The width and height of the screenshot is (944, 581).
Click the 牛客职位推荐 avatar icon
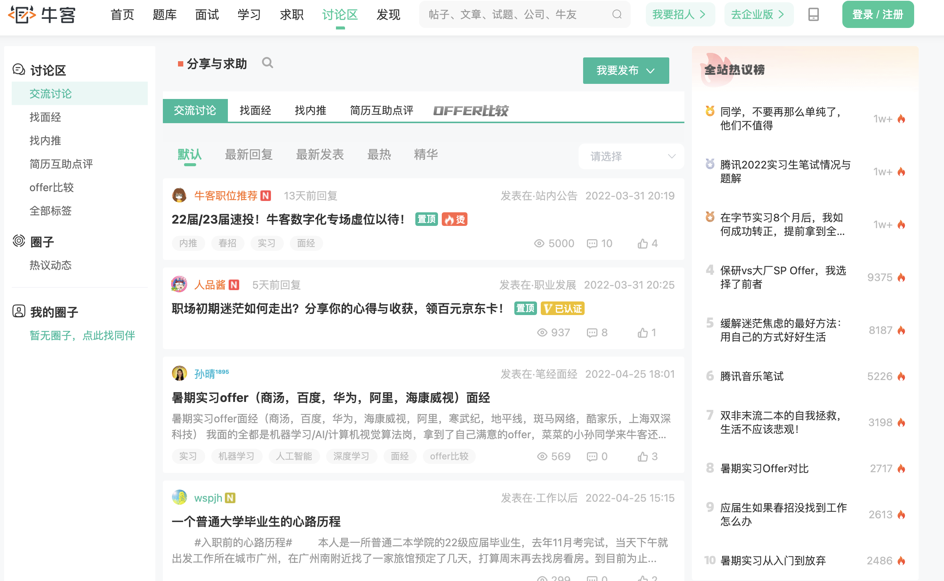pyautogui.click(x=179, y=196)
